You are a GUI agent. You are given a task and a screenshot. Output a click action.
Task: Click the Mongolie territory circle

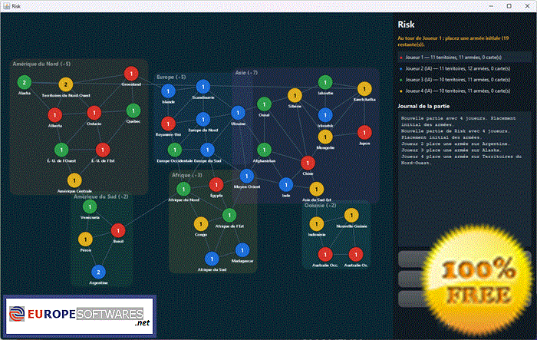coord(325,137)
